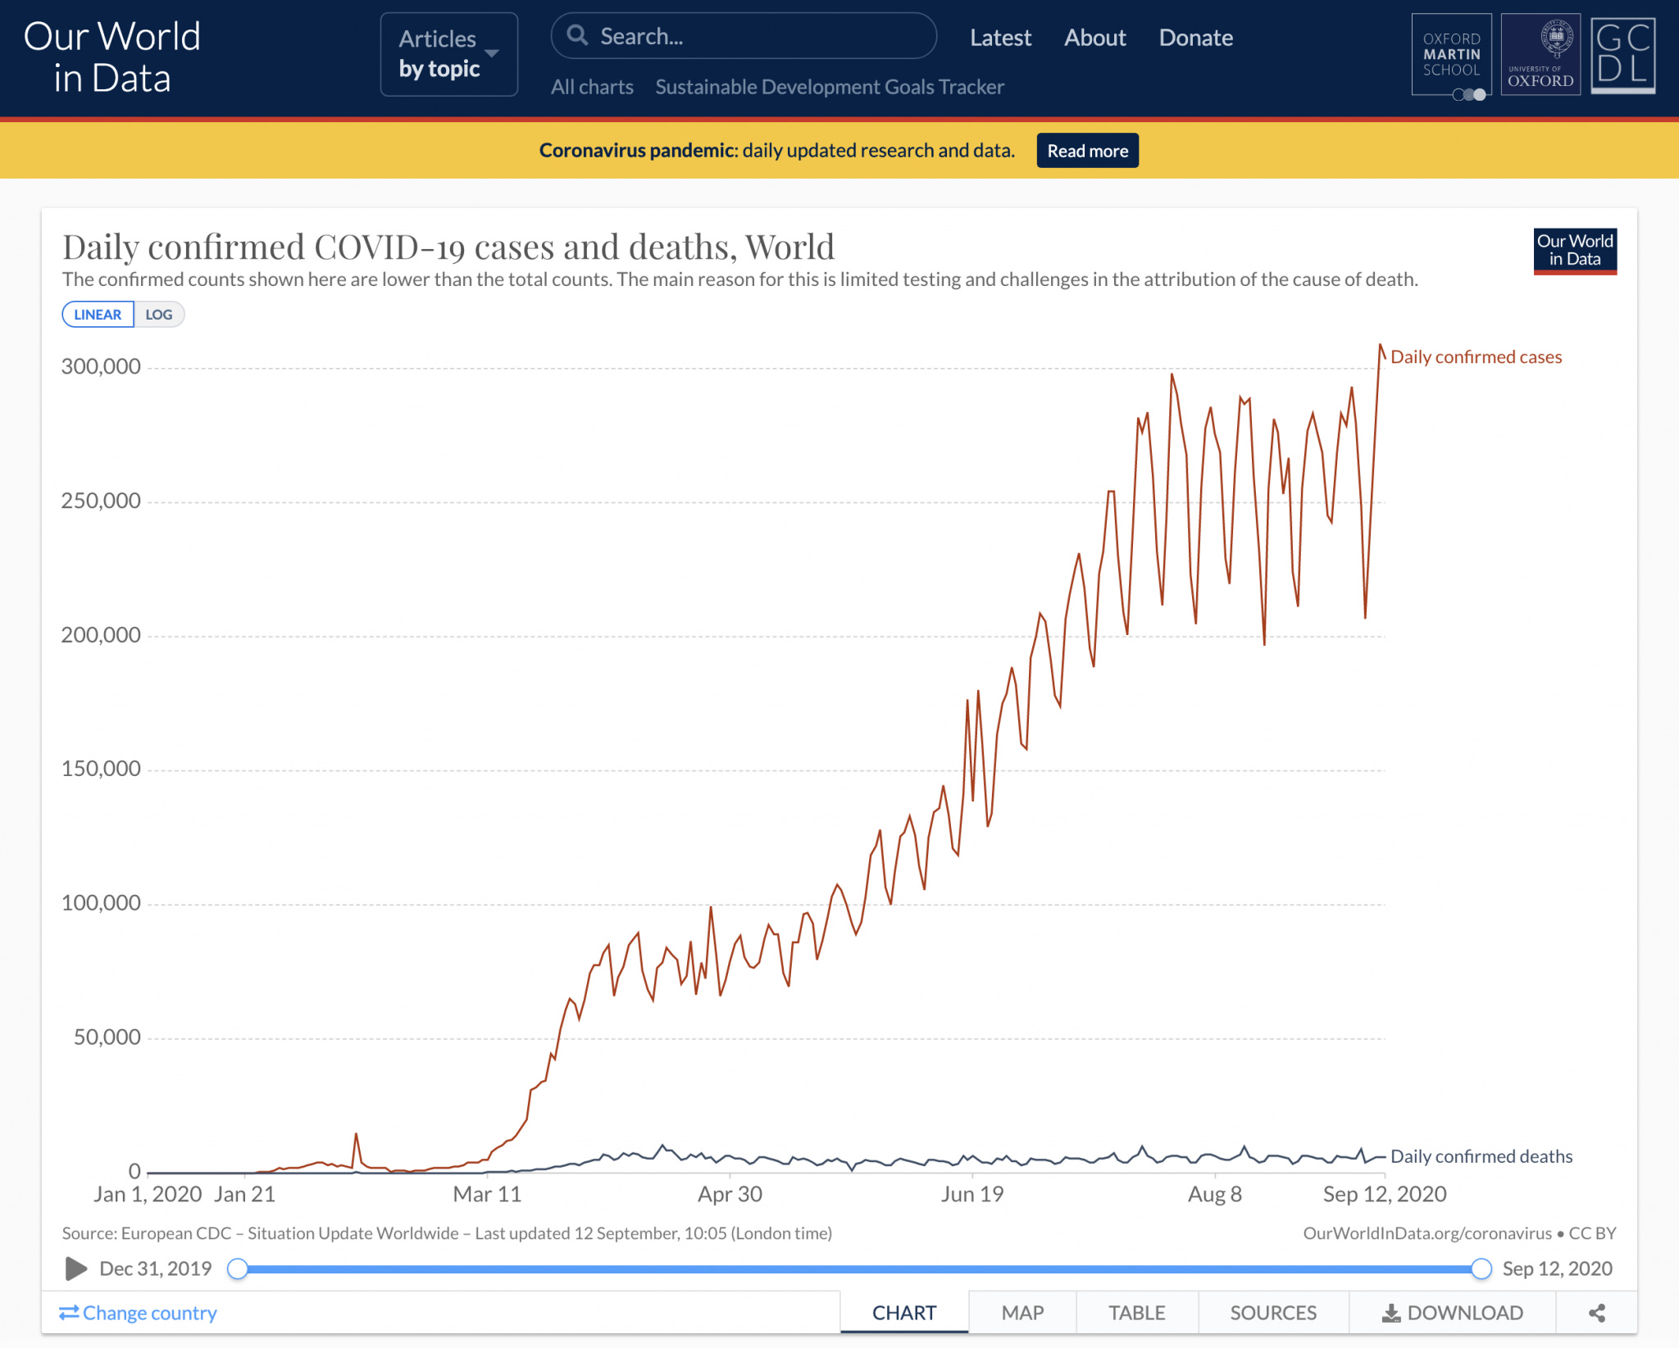
Task: Switch to the MAP tab
Action: (x=1022, y=1313)
